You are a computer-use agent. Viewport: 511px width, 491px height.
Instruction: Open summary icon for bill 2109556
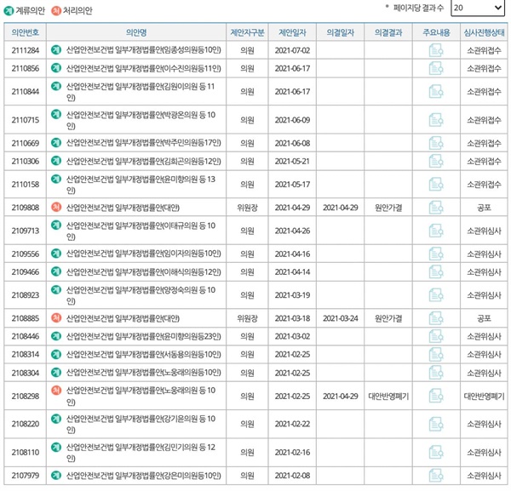(436, 254)
